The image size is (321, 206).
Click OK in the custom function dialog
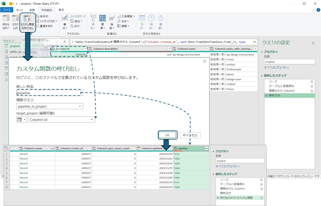point(168,135)
